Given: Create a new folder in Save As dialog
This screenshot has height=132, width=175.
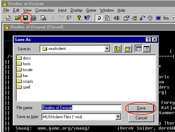Looking at the screenshot, I should pos(128,49).
